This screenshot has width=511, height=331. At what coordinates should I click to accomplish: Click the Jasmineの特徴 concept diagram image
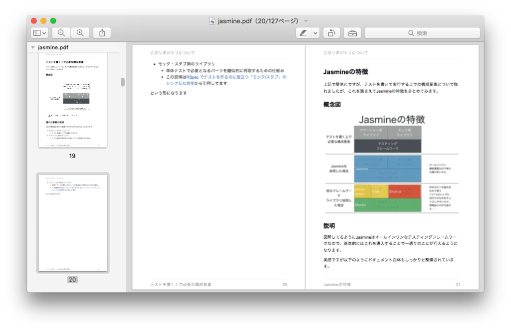[x=392, y=164]
